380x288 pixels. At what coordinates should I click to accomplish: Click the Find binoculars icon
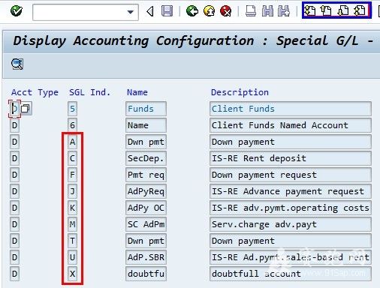[x=267, y=11]
